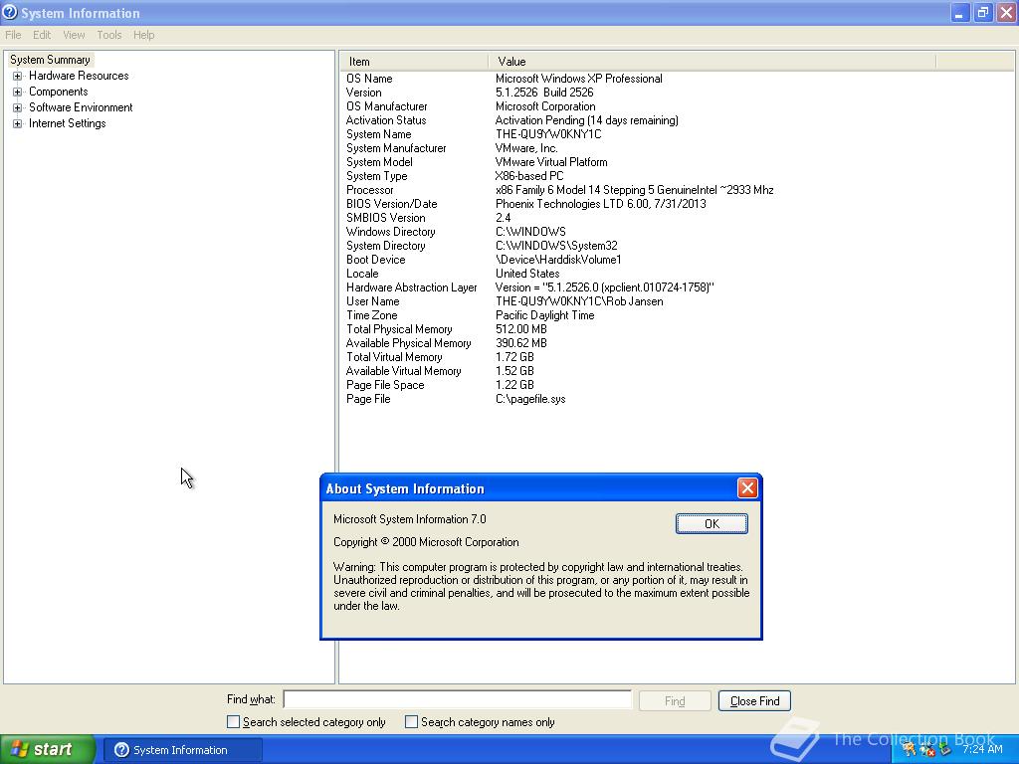Screen dimensions: 1019x764
Task: Close the About System Information dialog
Action: (747, 487)
